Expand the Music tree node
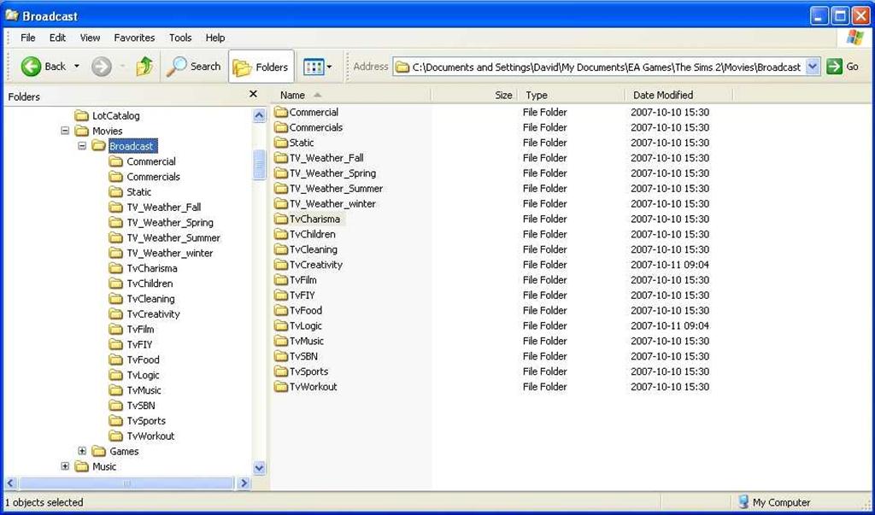Screen dimensions: 875x515 (x=65, y=466)
